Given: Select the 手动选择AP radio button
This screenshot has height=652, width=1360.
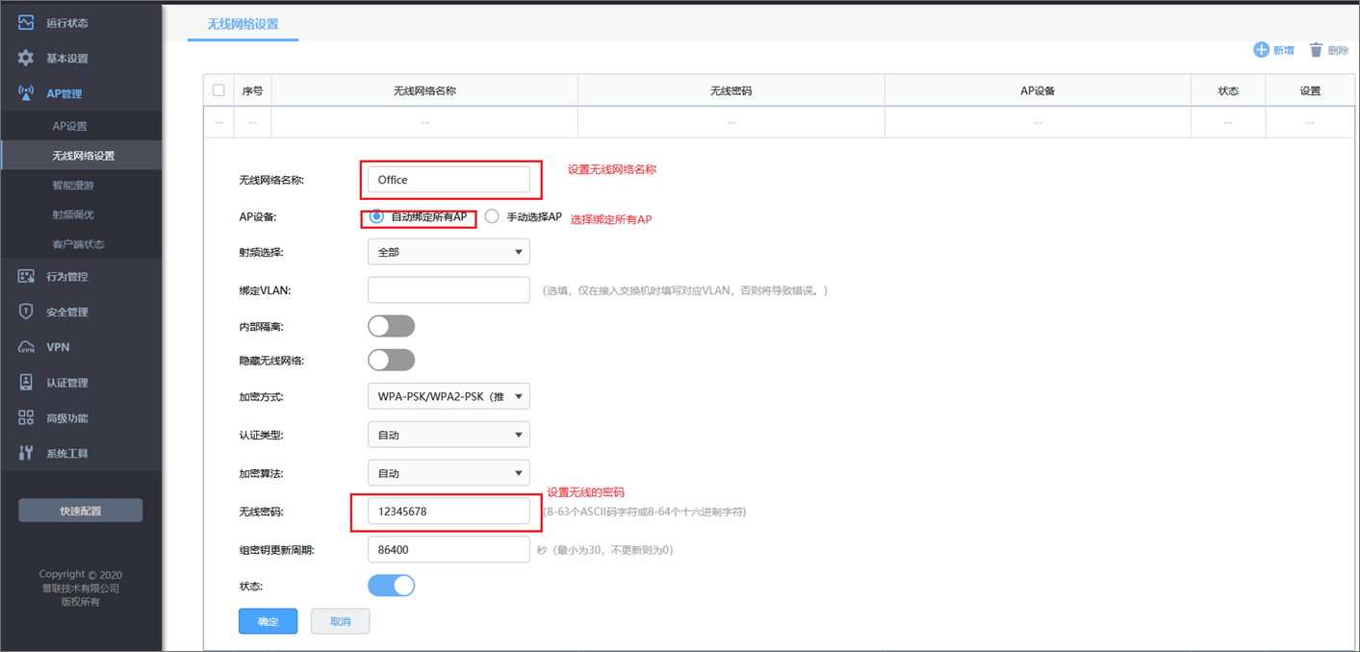Looking at the screenshot, I should click(490, 216).
